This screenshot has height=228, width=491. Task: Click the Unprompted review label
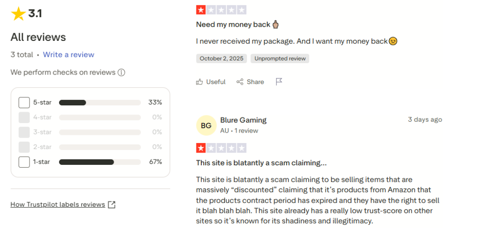(280, 59)
